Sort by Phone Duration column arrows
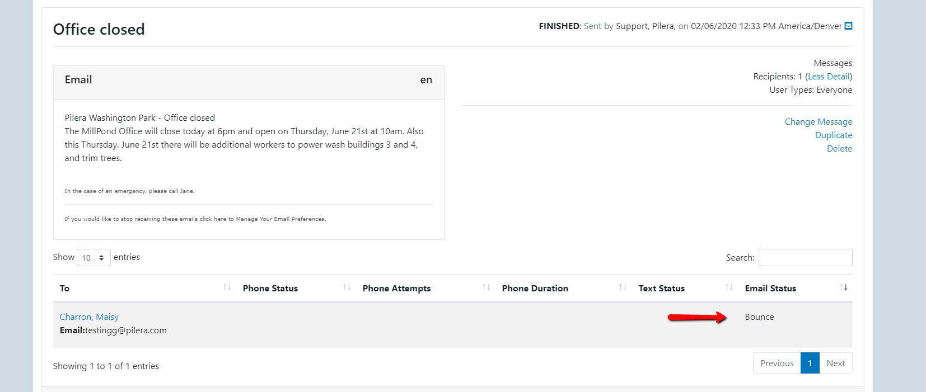 (623, 287)
